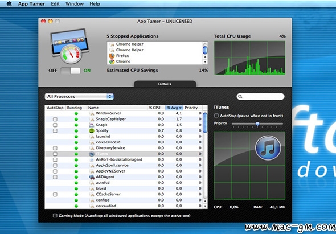336x234 pixels.
Task: Collapse the Details tab panel
Action: pyautogui.click(x=165, y=84)
